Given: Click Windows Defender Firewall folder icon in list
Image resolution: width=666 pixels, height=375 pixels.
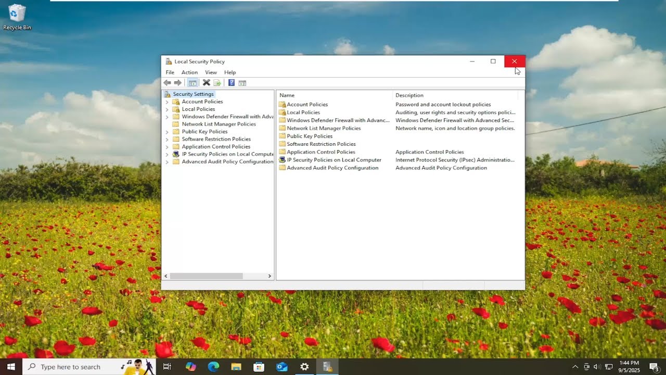Looking at the screenshot, I should (282, 120).
